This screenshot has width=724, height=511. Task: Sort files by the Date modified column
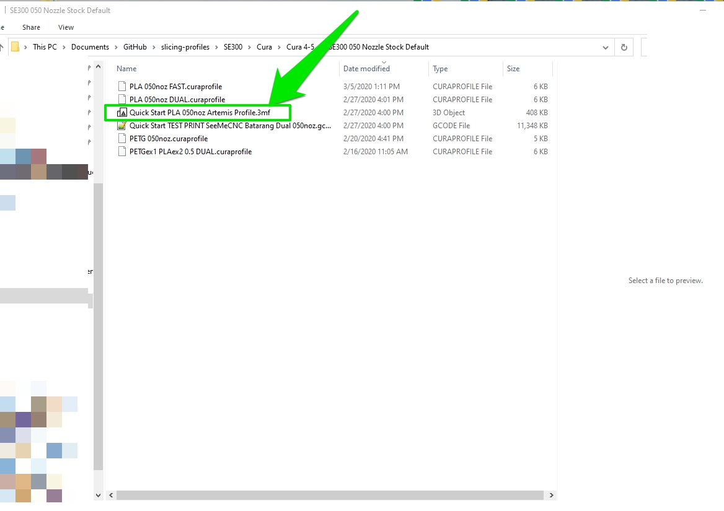(x=366, y=69)
